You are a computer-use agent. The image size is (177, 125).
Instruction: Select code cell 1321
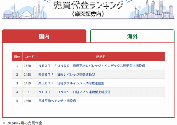pos(30,92)
